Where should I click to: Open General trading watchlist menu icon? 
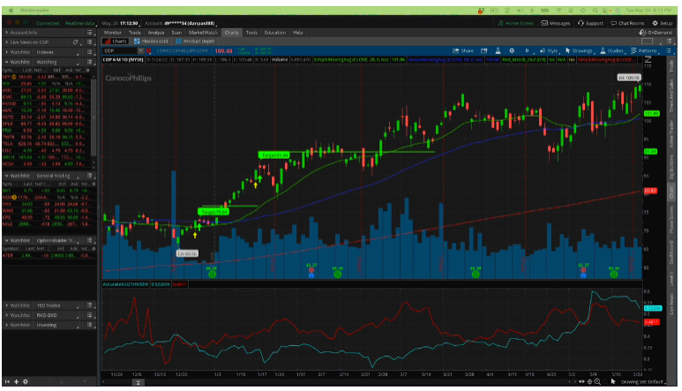(x=90, y=176)
